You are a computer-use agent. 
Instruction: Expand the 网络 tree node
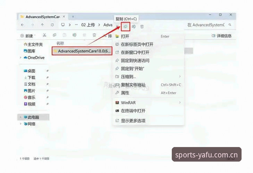click(x=20, y=124)
